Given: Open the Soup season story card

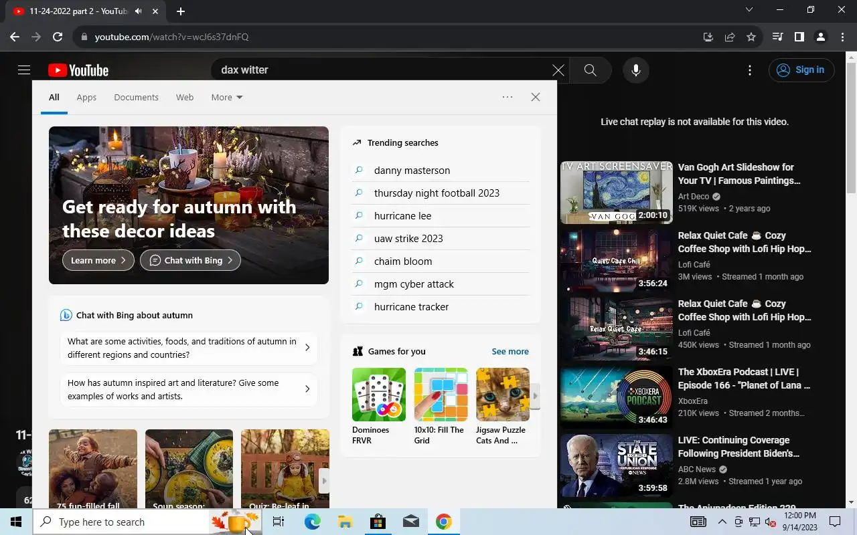Looking at the screenshot, I should (189, 469).
